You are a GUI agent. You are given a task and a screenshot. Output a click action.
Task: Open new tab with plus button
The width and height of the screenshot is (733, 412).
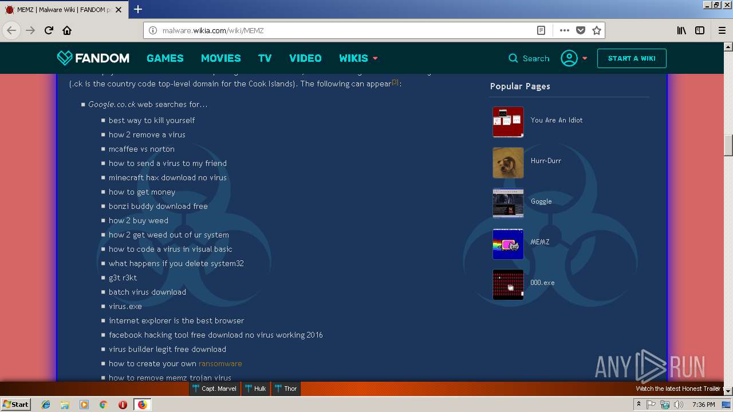click(x=138, y=9)
